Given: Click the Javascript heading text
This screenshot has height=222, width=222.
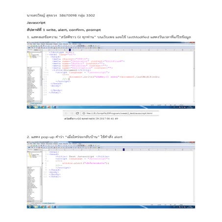Looking at the screenshot, I should [x=36, y=23].
